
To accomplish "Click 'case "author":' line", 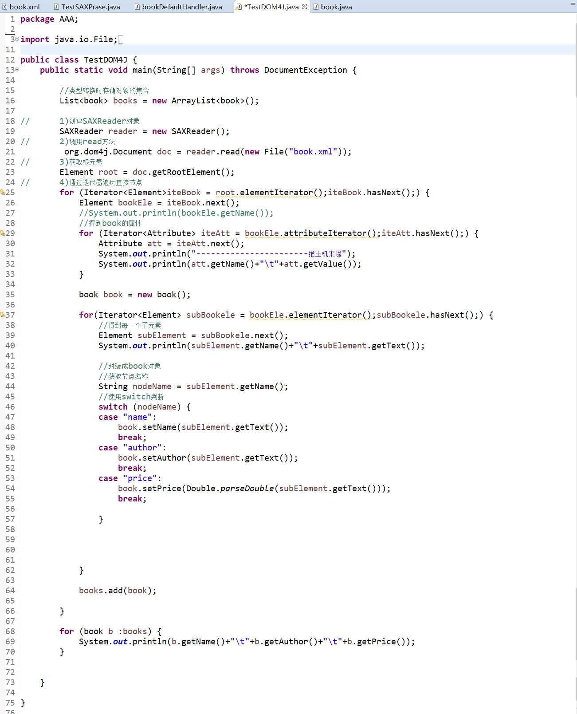I will coord(133,448).
